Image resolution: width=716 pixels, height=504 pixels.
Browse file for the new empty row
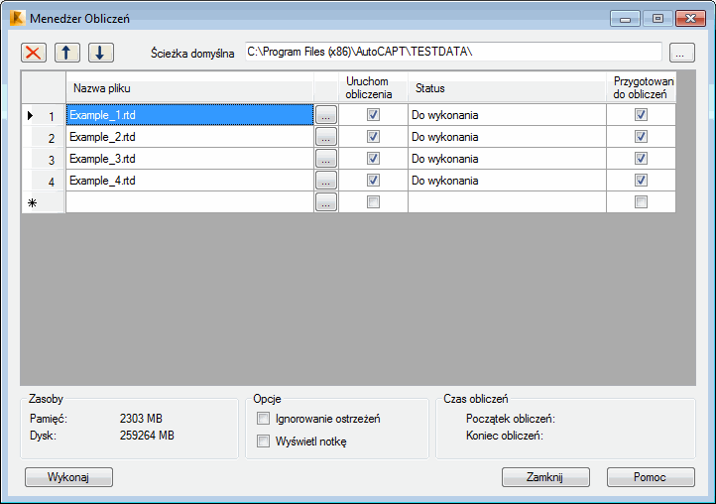326,202
